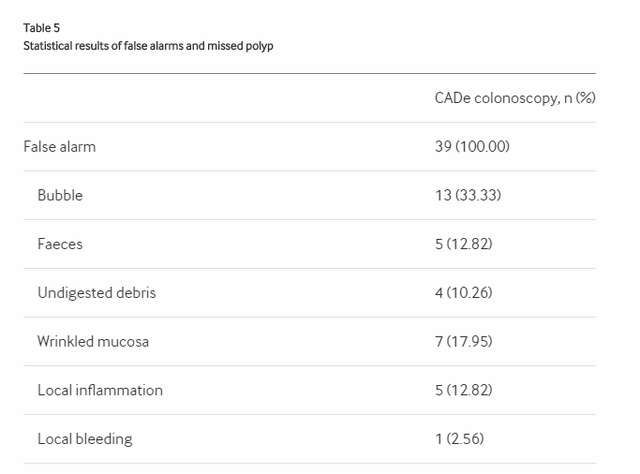Click the Faeces value '5 (12.82)'
This screenshot has height=474, width=640.
(463, 244)
